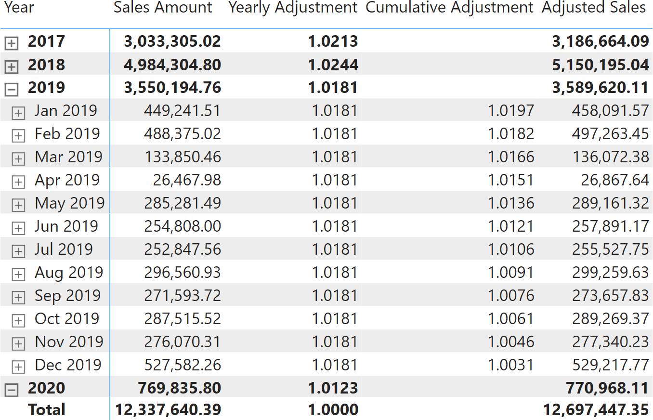Click the 1.0123 yearly adjustment value
The height and width of the screenshot is (420, 653).
(x=333, y=388)
